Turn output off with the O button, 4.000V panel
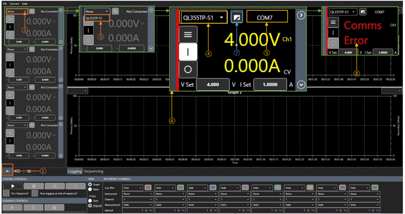Screen dimensions: 405x214 [188, 69]
